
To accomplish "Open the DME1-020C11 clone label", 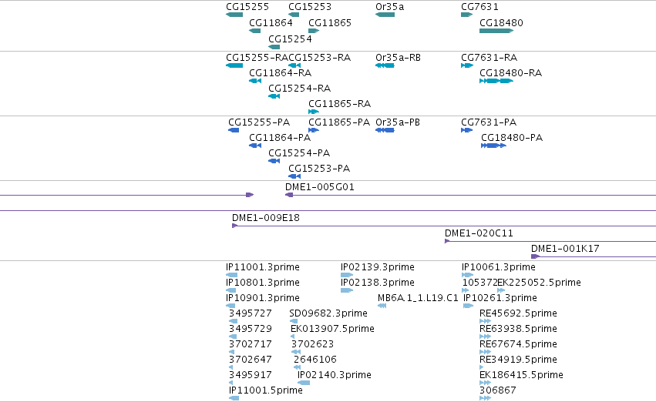I will coord(479,233).
